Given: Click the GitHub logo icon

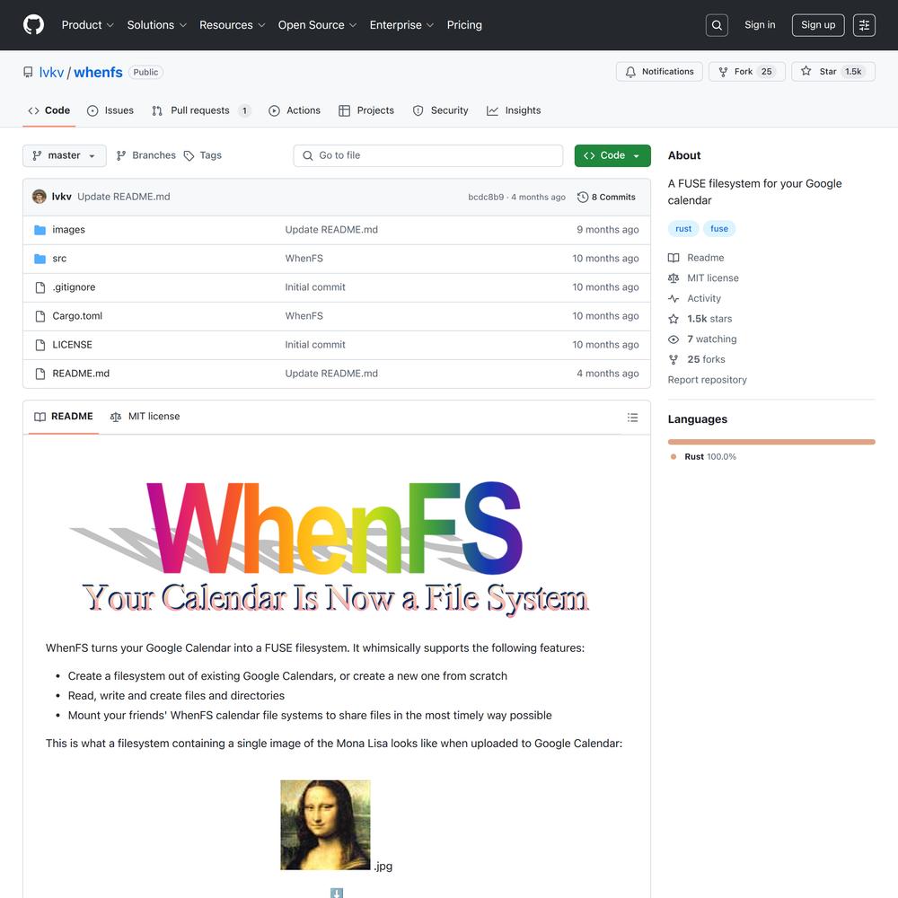Looking at the screenshot, I should pos(34,24).
